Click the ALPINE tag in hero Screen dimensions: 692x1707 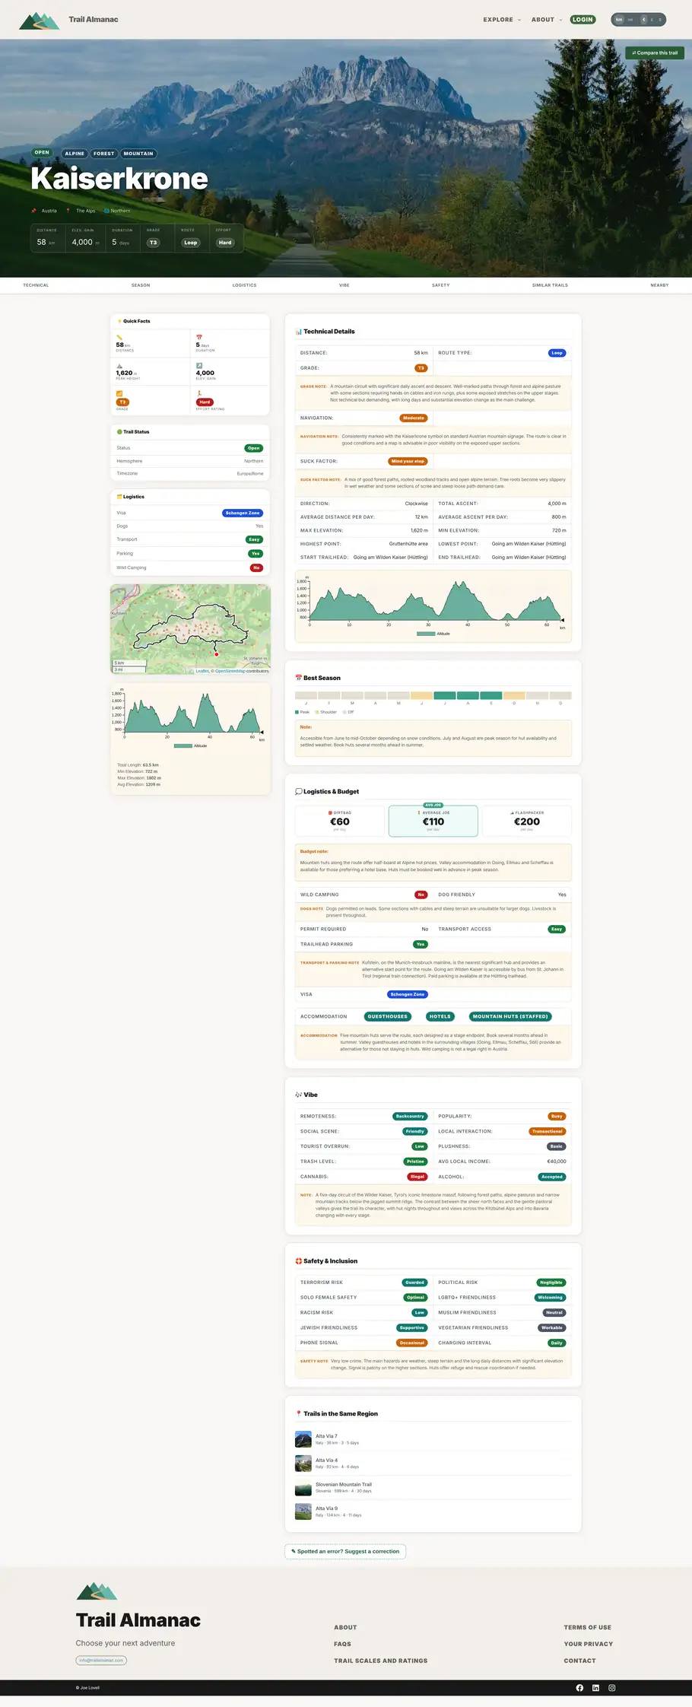coord(75,154)
